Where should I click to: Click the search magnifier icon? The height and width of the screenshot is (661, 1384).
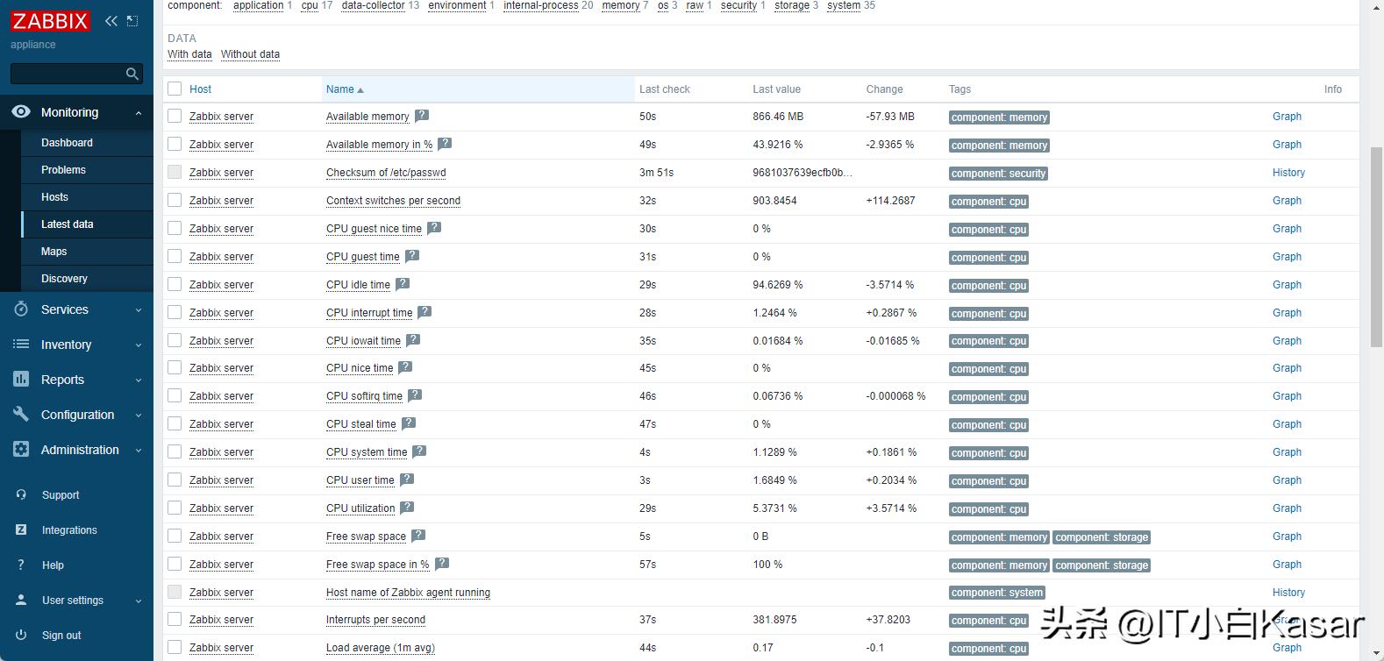[x=132, y=74]
